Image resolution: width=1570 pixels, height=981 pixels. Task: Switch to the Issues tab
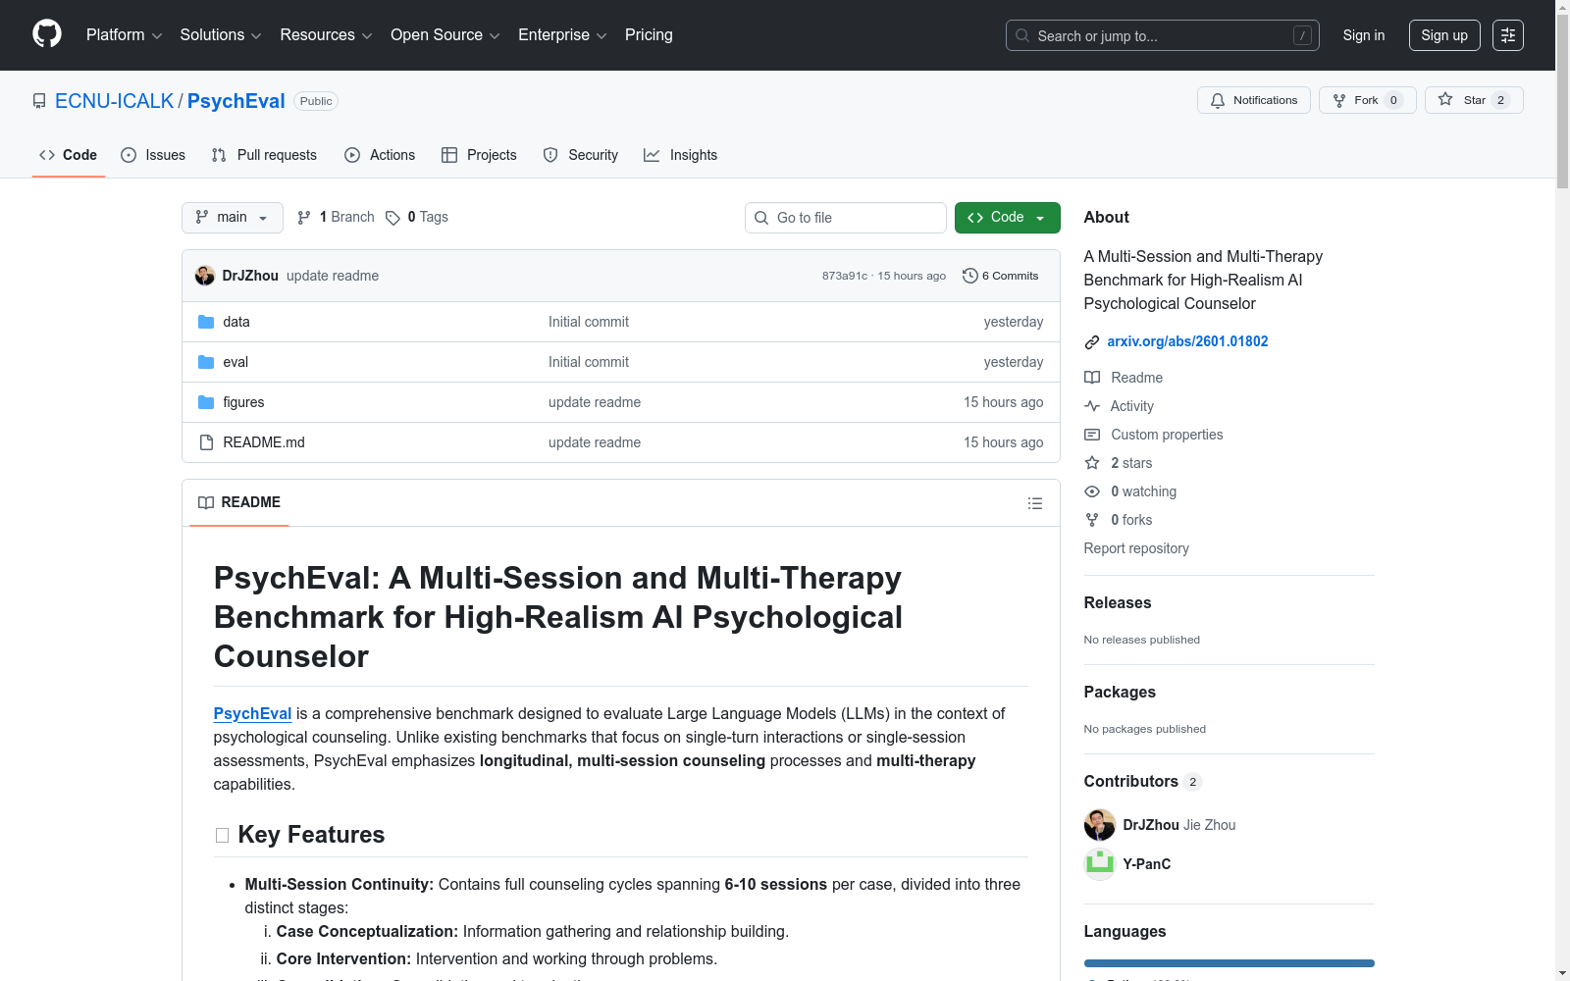coord(153,155)
